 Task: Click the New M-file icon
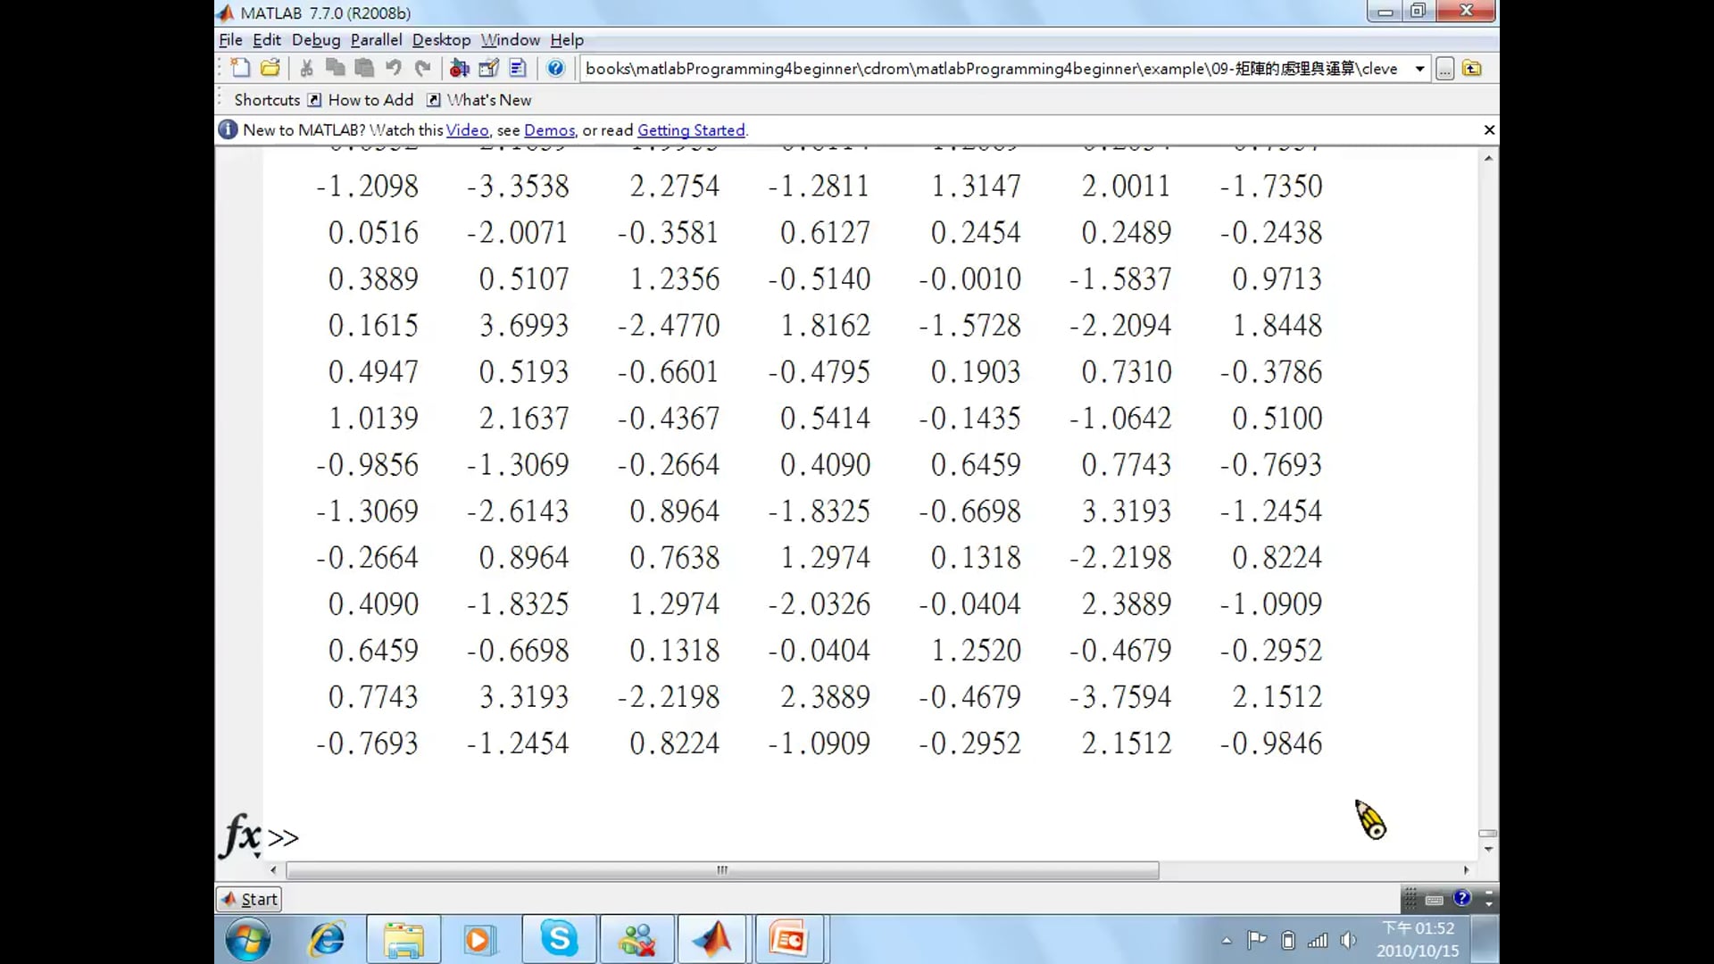point(239,68)
